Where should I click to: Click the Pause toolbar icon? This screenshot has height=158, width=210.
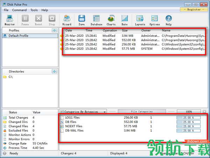click(x=25, y=20)
